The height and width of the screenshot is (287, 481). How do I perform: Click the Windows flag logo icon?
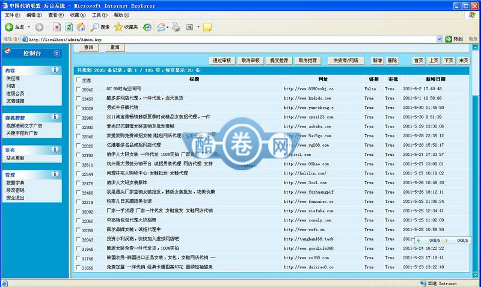pos(473,15)
